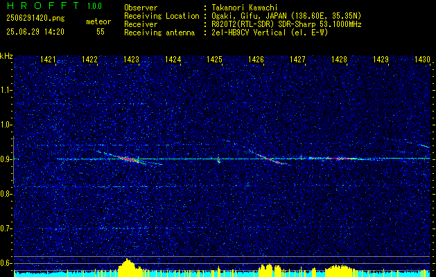Screen dimensions: 436x277
Task: Click location Ogaki, Gifu, JAPAN
Action: point(250,16)
